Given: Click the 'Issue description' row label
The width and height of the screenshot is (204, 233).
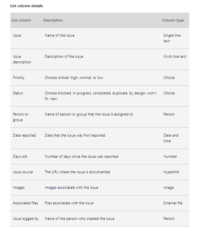Looking at the screenshot, I should tap(22, 59).
